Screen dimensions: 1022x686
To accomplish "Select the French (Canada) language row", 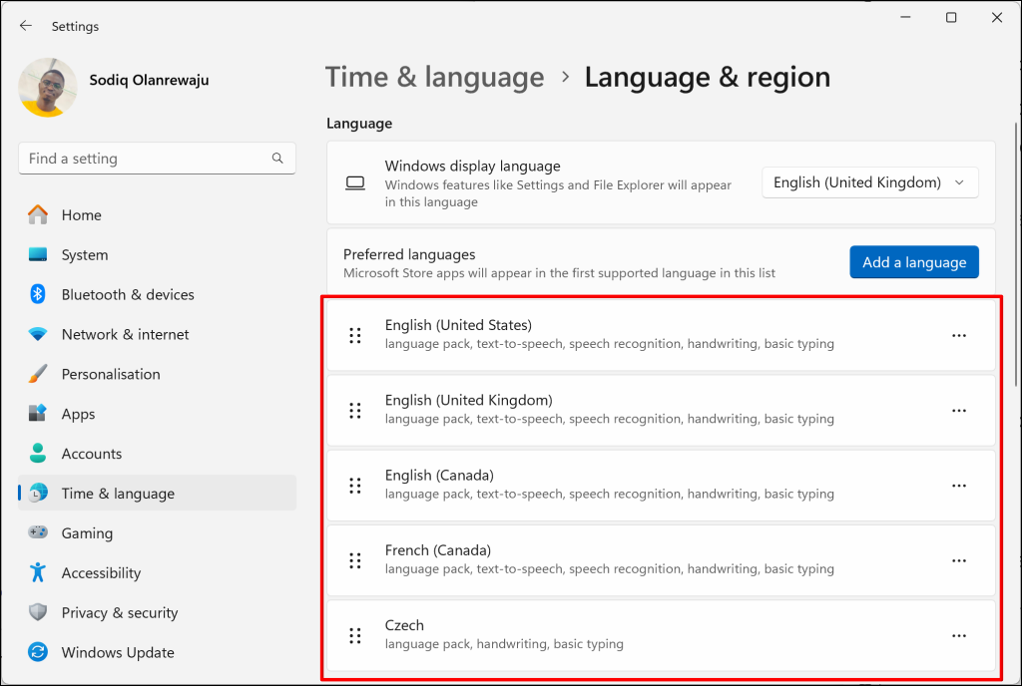I will (661, 560).
